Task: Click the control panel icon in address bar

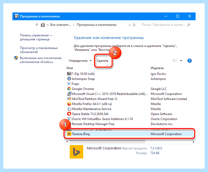Action: 43,25
